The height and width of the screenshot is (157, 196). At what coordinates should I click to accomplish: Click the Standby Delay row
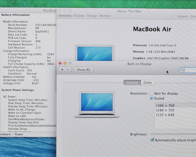coord(18,129)
